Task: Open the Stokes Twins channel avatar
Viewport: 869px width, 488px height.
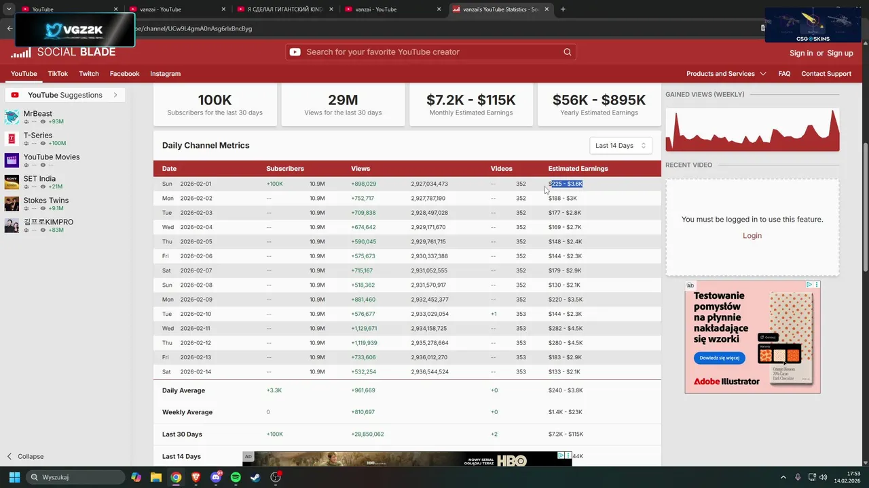Action: [12, 204]
